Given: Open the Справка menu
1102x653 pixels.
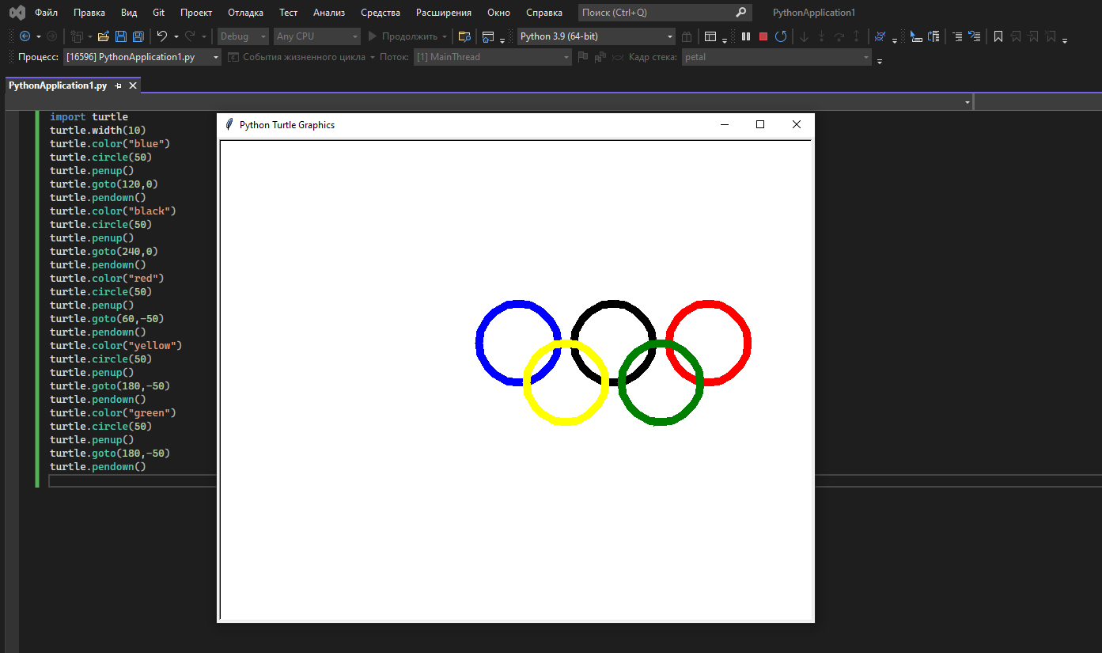Looking at the screenshot, I should (x=544, y=13).
